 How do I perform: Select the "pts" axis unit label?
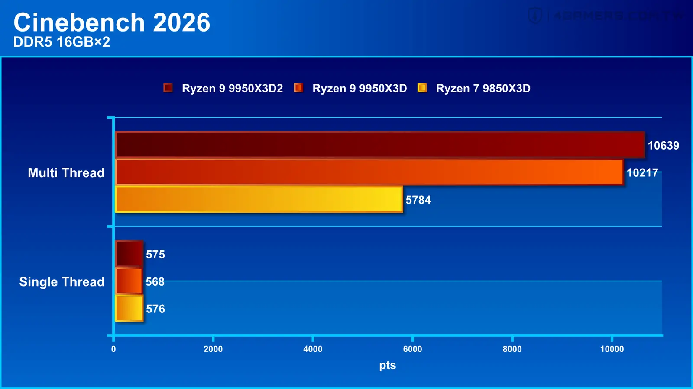(388, 366)
